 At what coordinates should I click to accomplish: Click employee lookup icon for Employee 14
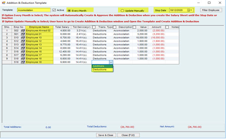[23, 48]
